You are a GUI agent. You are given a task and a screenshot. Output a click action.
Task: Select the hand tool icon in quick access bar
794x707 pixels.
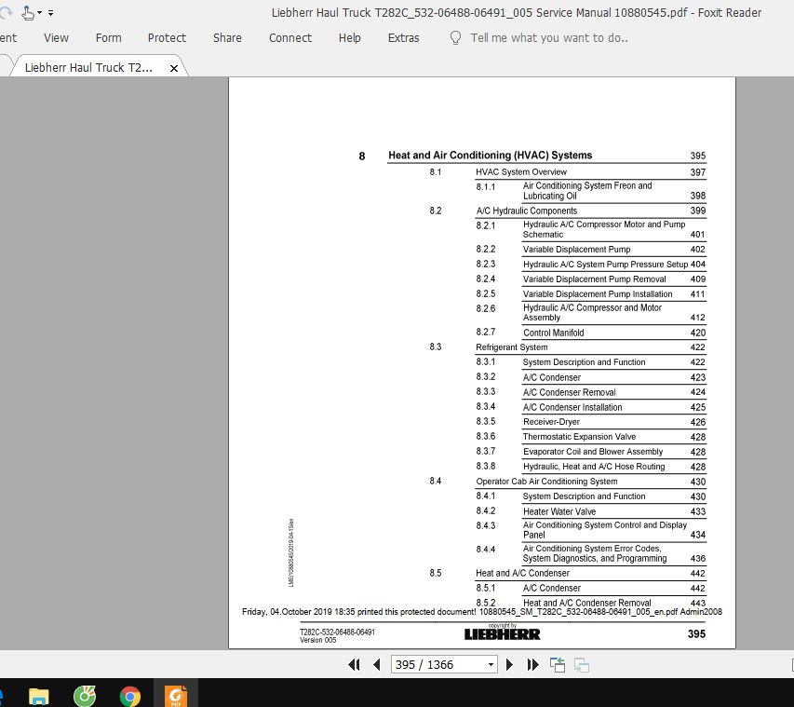28,13
